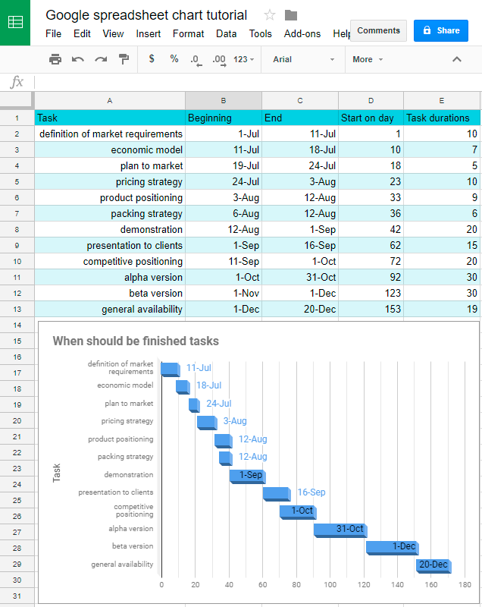Format as currency with dollar icon
The width and height of the screenshot is (482, 607).
152,59
